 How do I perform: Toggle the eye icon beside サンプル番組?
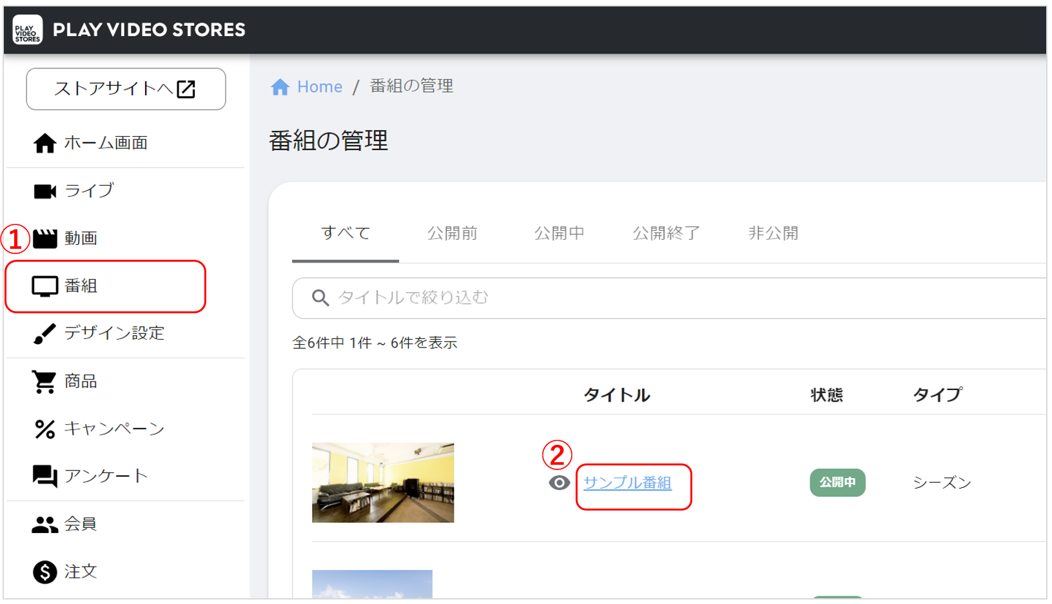pos(559,483)
